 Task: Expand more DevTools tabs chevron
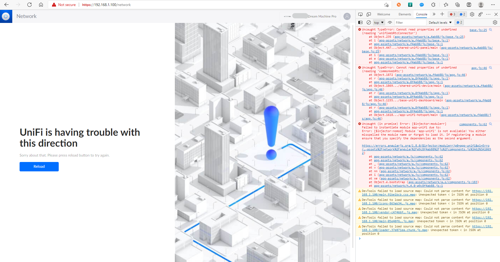434,14
